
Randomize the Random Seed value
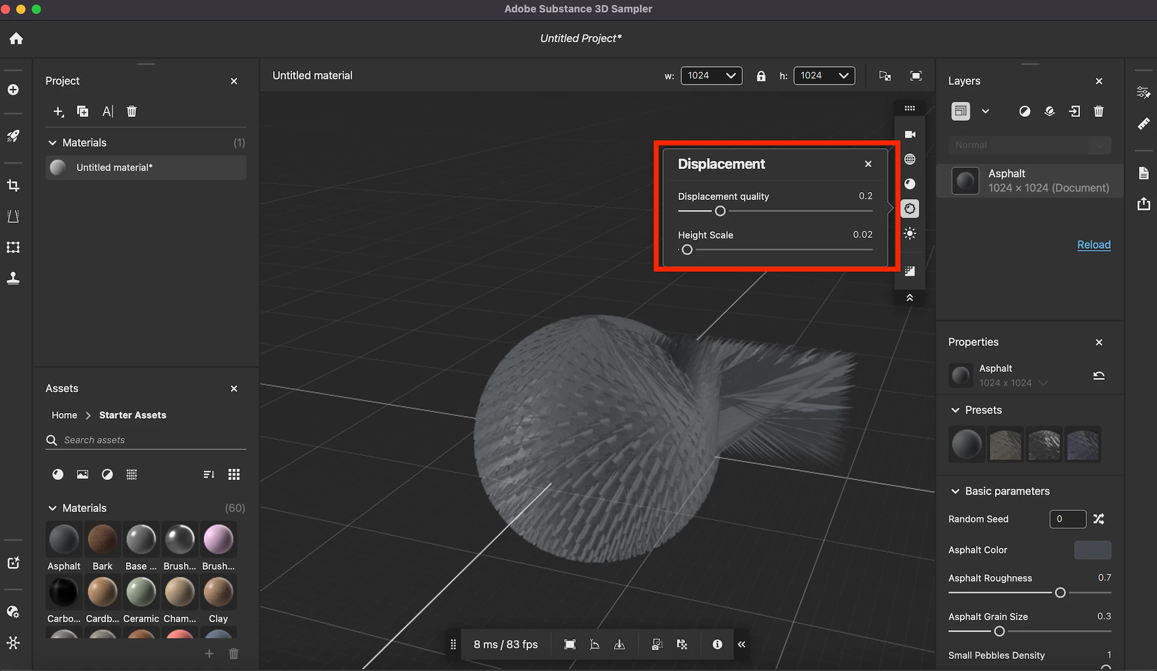[1099, 519]
